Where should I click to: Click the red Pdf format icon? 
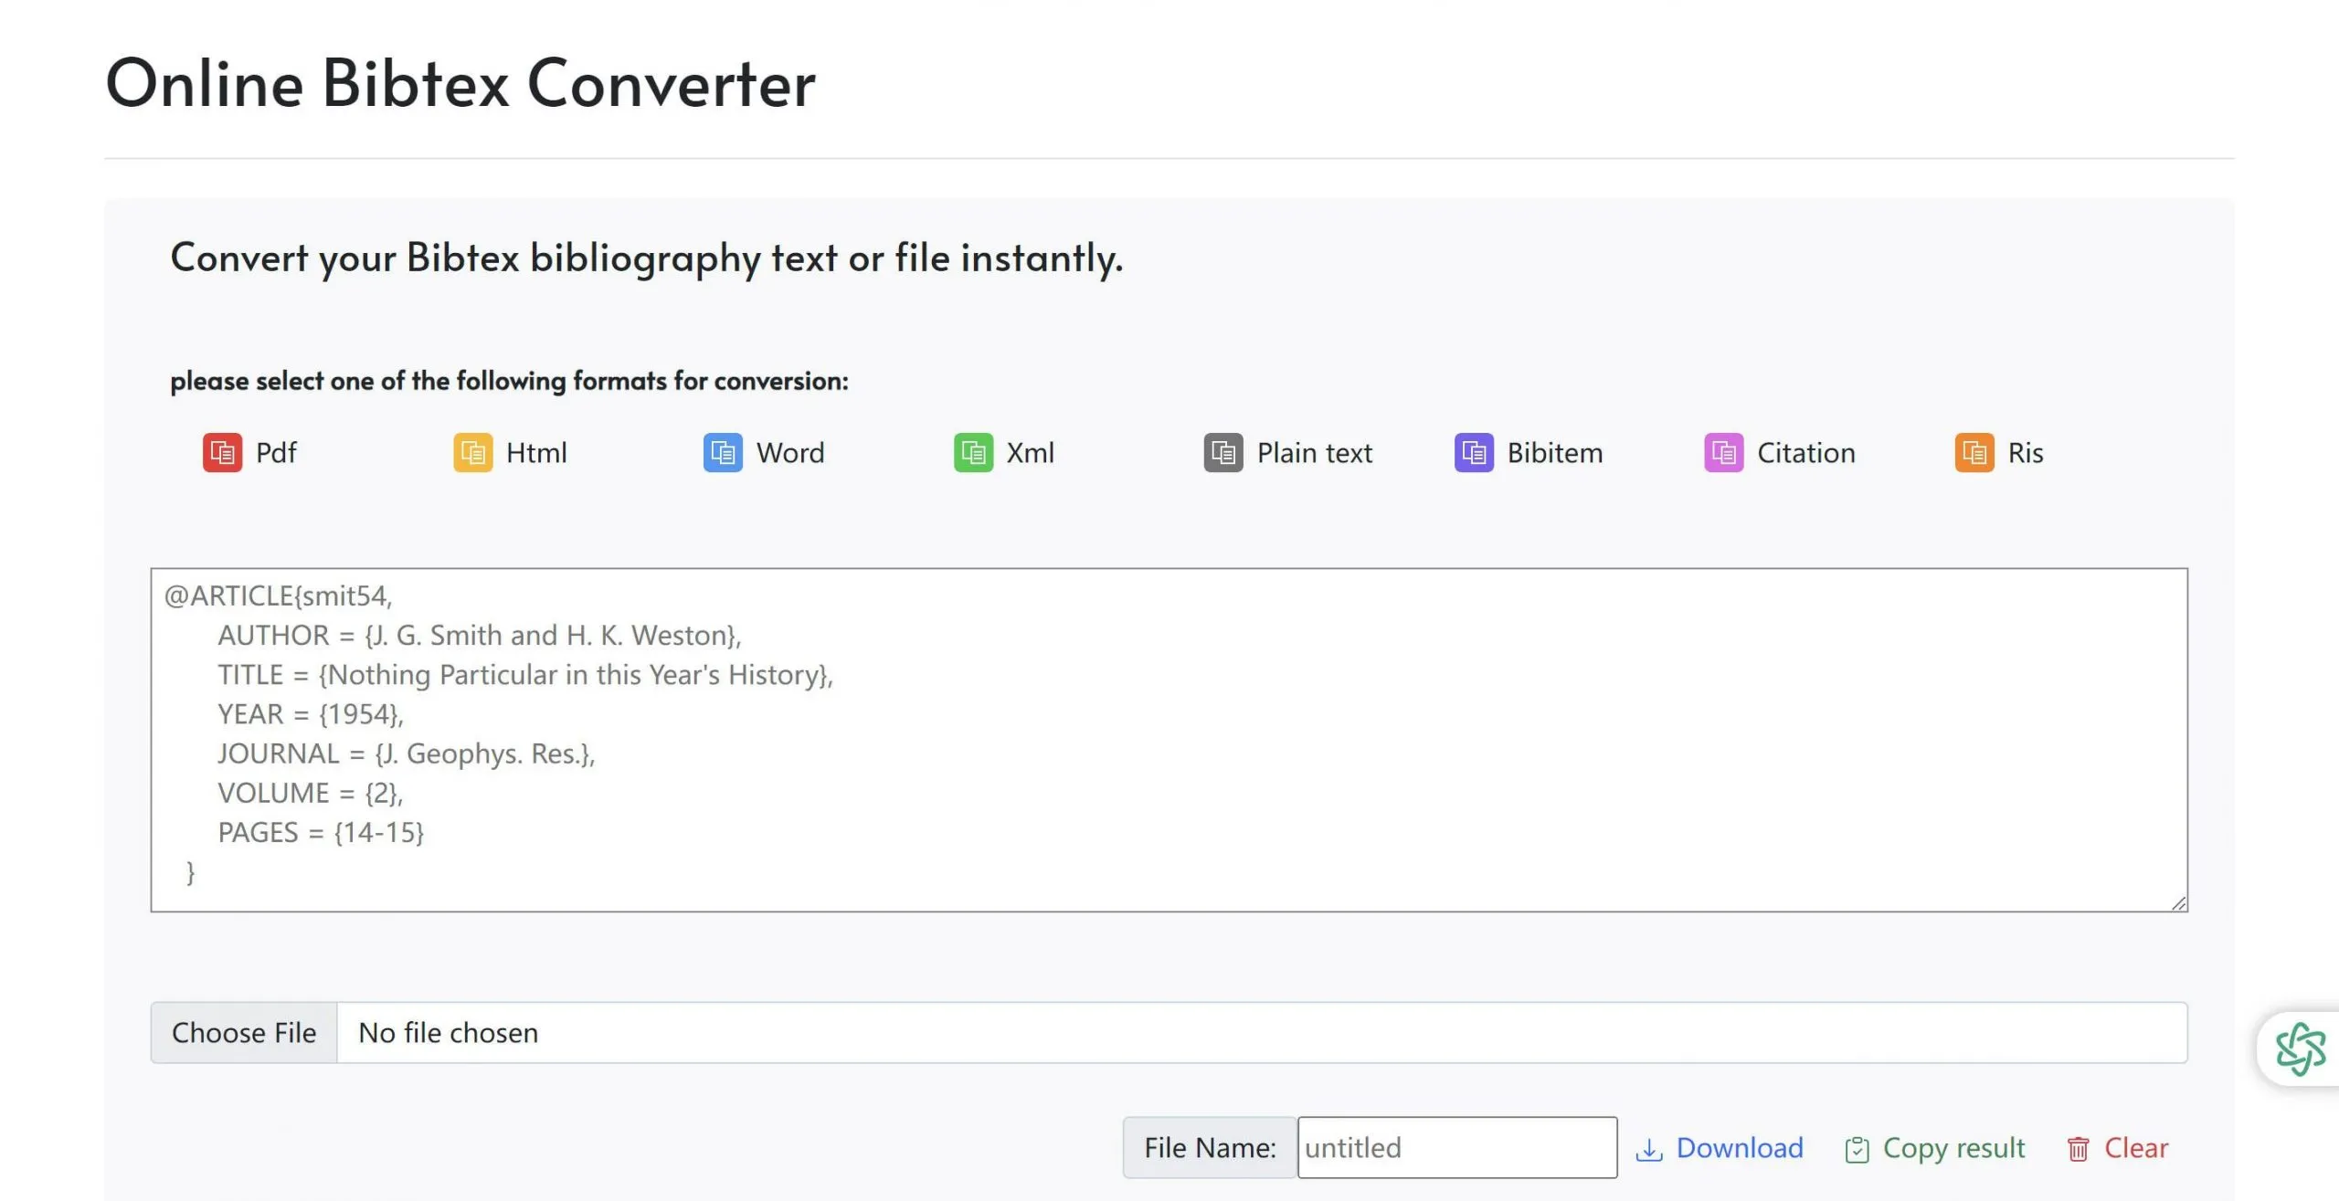point(222,453)
